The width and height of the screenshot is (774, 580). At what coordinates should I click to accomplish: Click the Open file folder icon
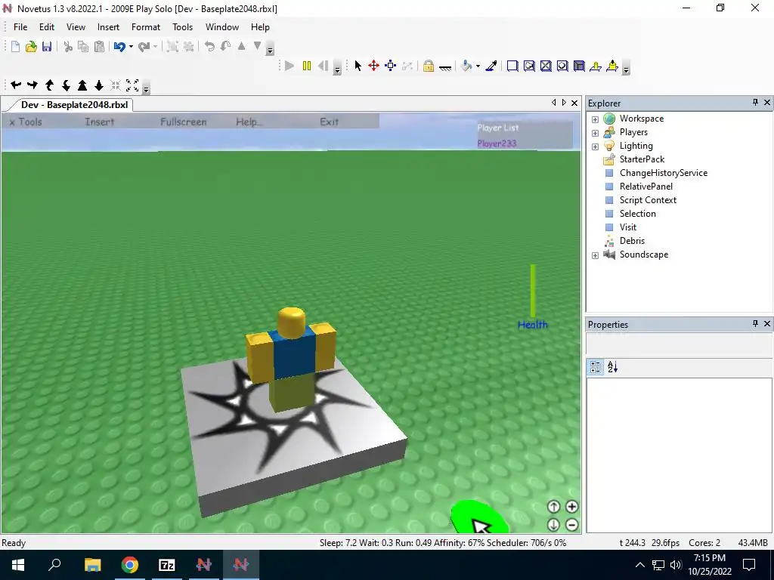[x=31, y=46]
